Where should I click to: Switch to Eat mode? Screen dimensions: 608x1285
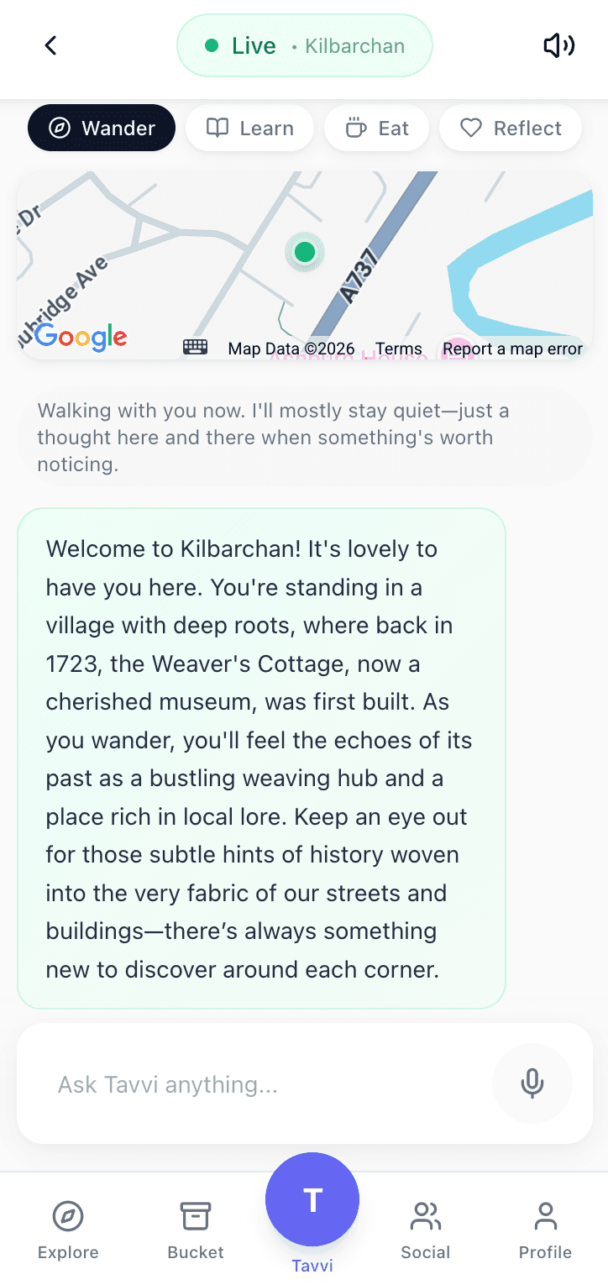pos(376,128)
